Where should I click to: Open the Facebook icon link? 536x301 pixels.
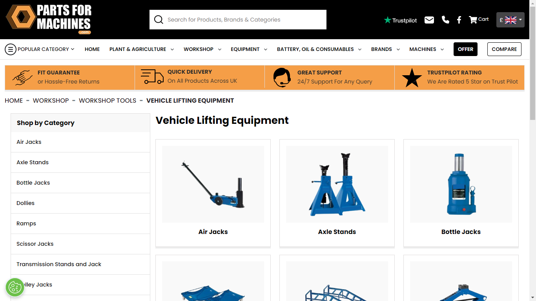(459, 20)
